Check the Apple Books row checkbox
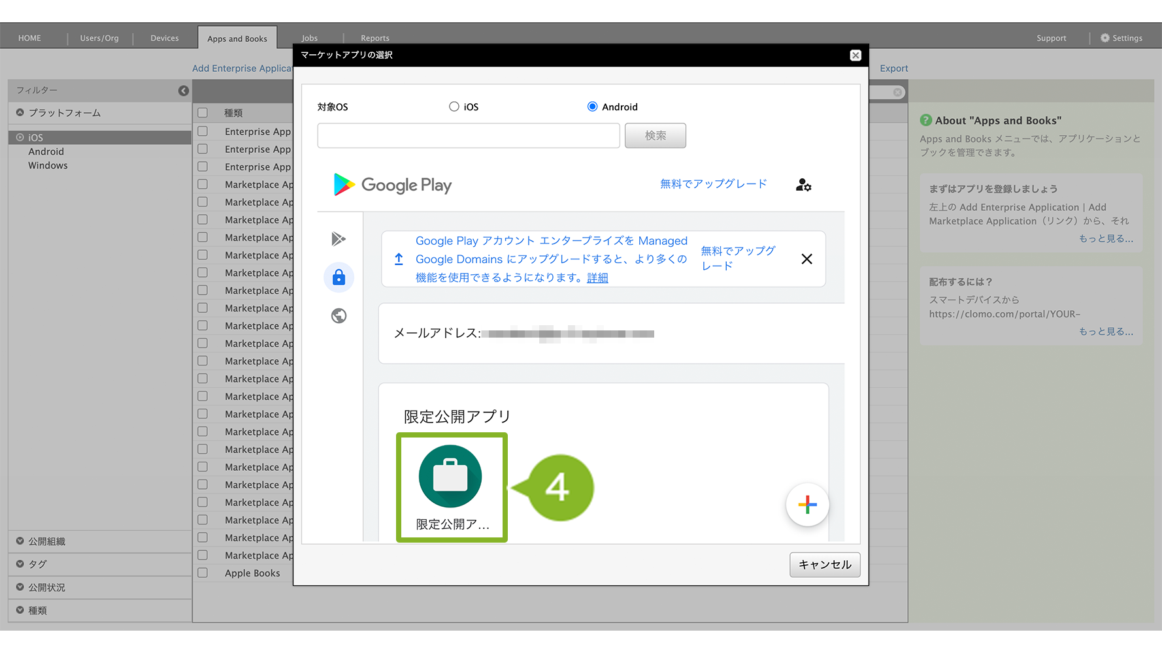1162x653 pixels. click(203, 573)
